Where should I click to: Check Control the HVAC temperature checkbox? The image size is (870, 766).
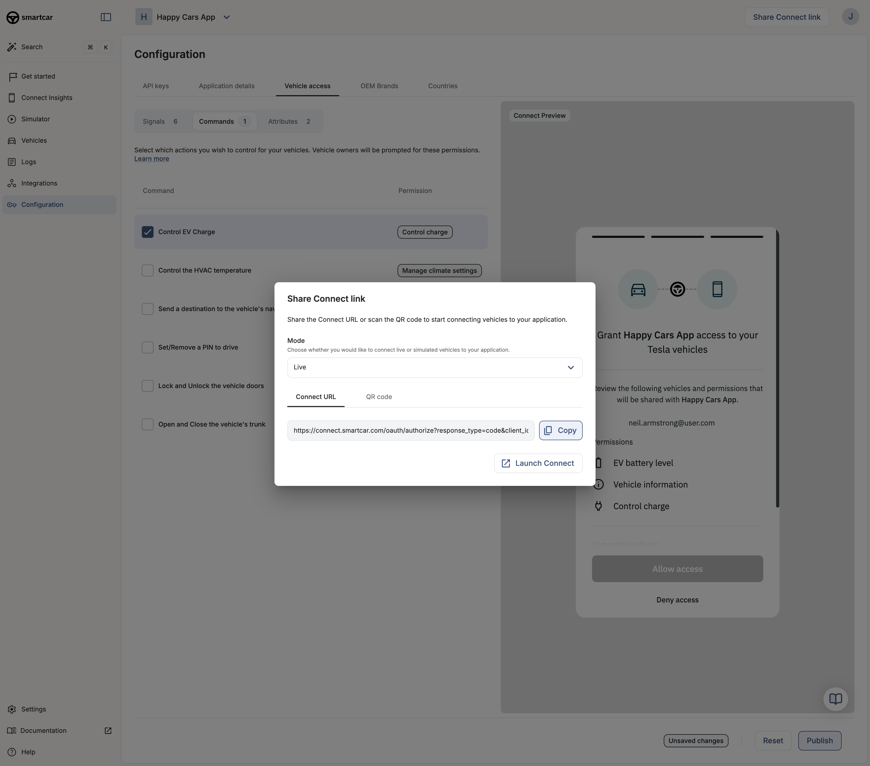pyautogui.click(x=147, y=270)
